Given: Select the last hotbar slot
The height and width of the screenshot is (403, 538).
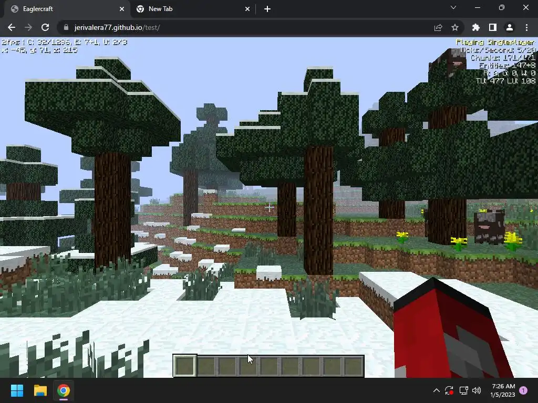Looking at the screenshot, I should (x=353, y=366).
